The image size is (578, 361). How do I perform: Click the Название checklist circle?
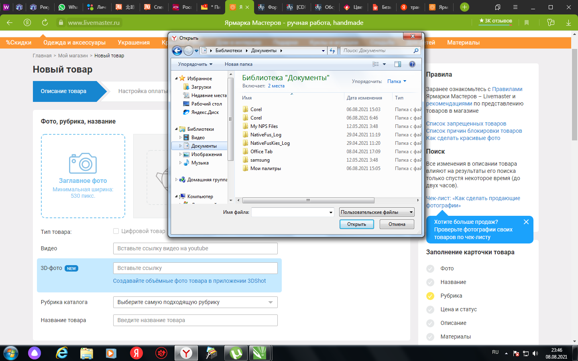pyautogui.click(x=430, y=282)
